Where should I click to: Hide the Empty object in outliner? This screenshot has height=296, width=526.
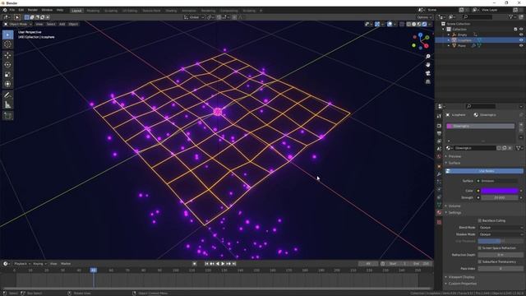[521, 35]
